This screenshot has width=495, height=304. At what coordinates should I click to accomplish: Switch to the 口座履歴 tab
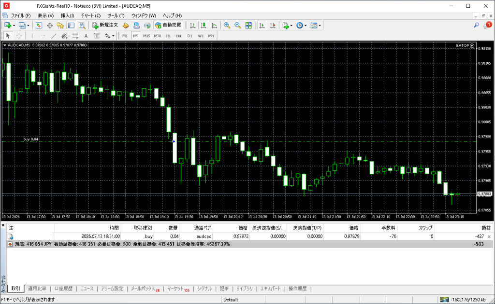coord(63,289)
